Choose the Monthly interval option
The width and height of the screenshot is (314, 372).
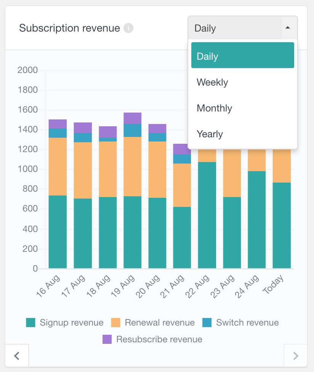click(242, 108)
